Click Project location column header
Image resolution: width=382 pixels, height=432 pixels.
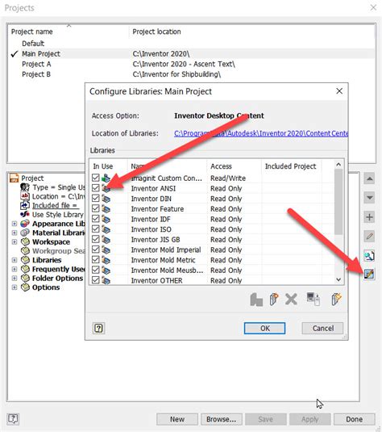click(251, 31)
